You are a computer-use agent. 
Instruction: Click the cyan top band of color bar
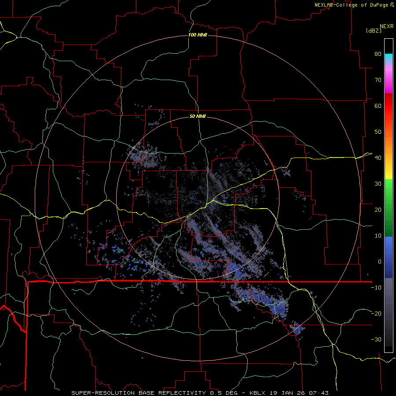tap(389, 58)
